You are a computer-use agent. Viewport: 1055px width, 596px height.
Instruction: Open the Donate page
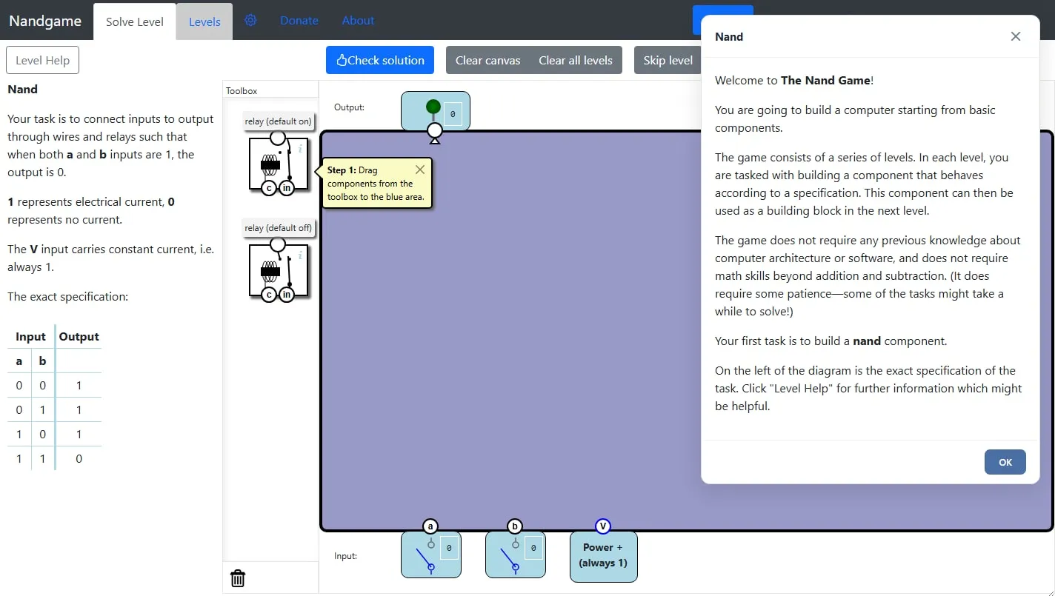click(299, 20)
